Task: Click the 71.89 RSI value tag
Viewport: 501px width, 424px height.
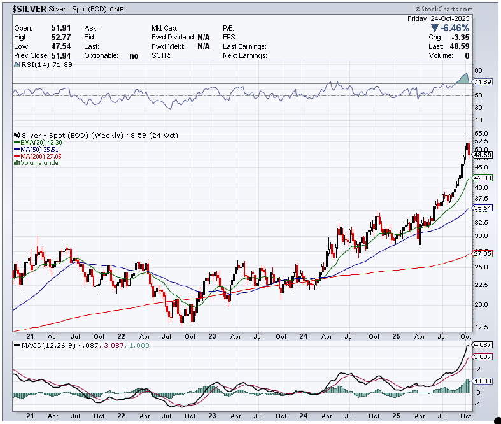Action: click(482, 82)
